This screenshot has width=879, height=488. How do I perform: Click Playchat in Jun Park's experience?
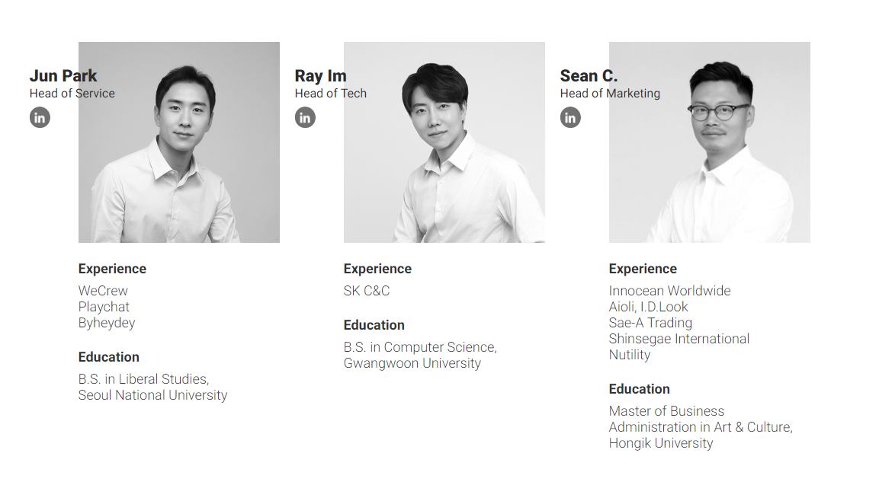coord(104,308)
